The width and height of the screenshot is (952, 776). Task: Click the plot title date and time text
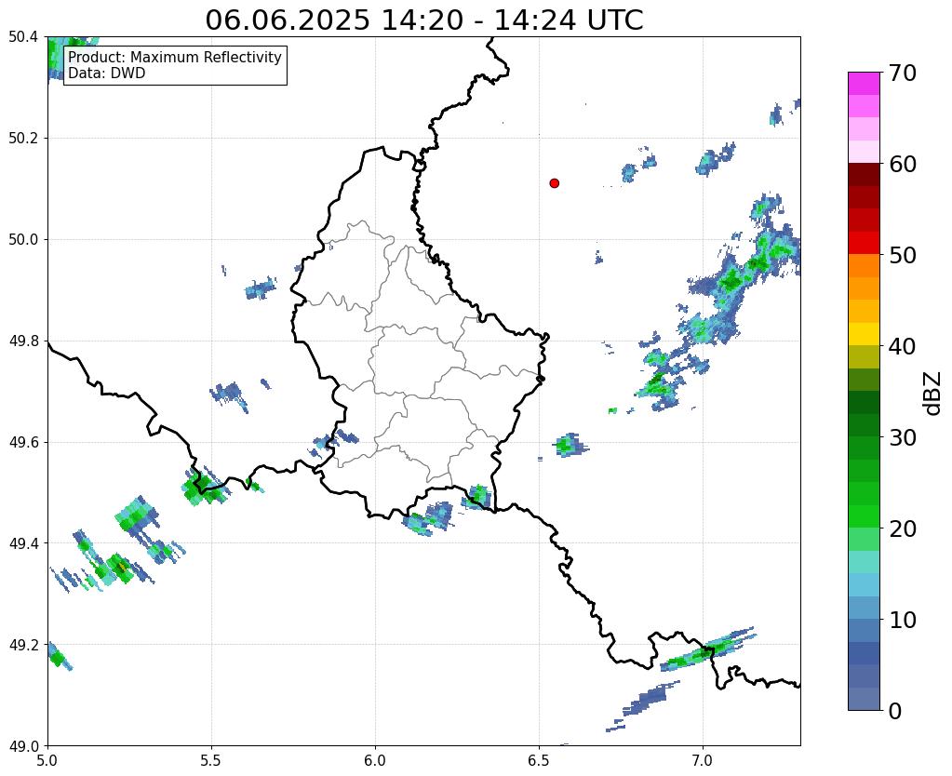click(423, 20)
